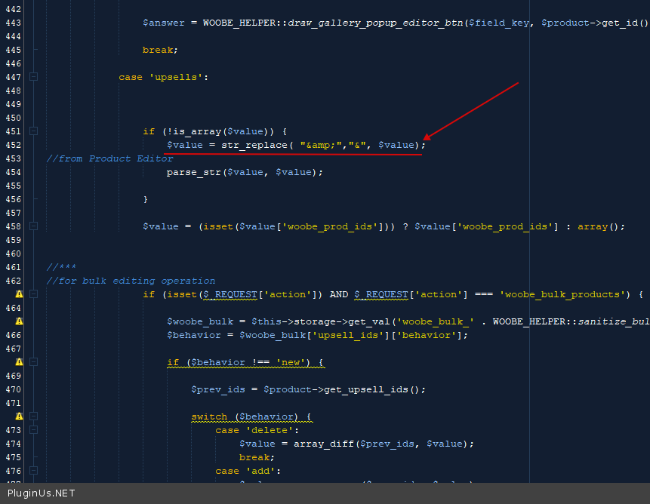
Task: Click the //from Product Editor comment
Action: (109, 158)
